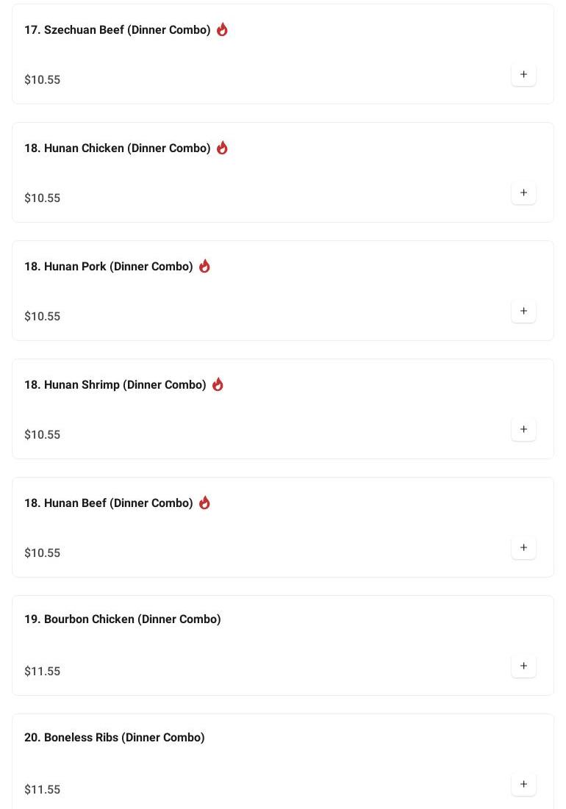Click the spicy flame icon on Hunan Chicken
The image size is (566, 809).
pyautogui.click(x=222, y=148)
